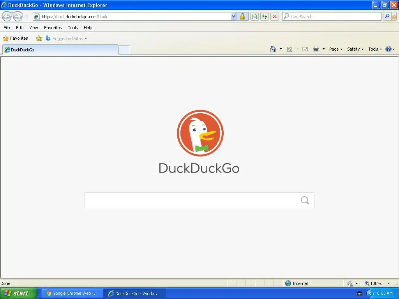The width and height of the screenshot is (399, 299).
Task: Click the Print icon
Action: [316, 49]
